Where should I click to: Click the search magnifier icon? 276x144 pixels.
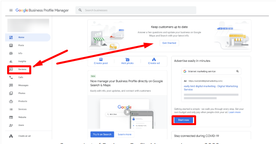(80, 10)
